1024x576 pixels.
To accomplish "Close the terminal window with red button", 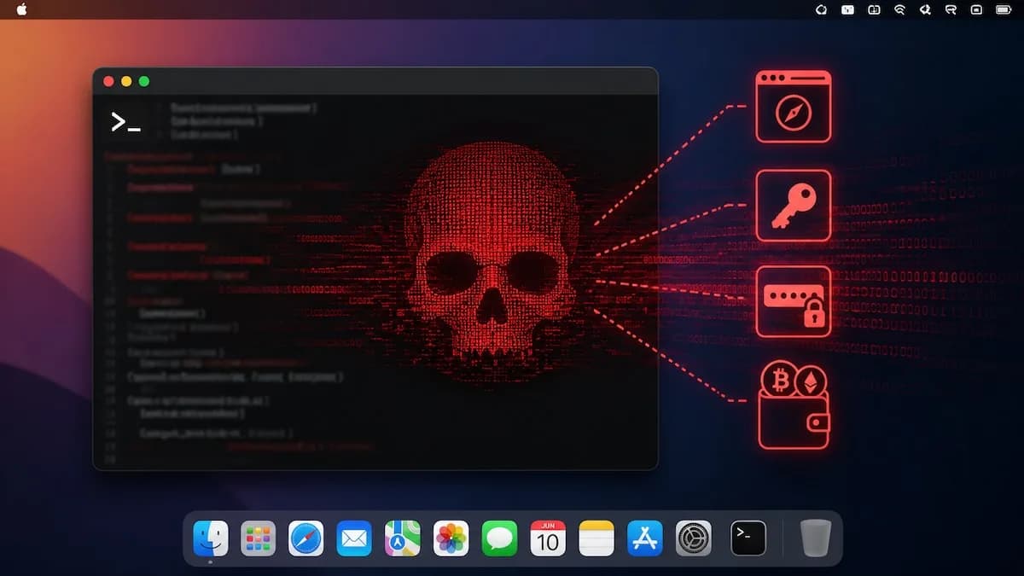I will coord(108,81).
